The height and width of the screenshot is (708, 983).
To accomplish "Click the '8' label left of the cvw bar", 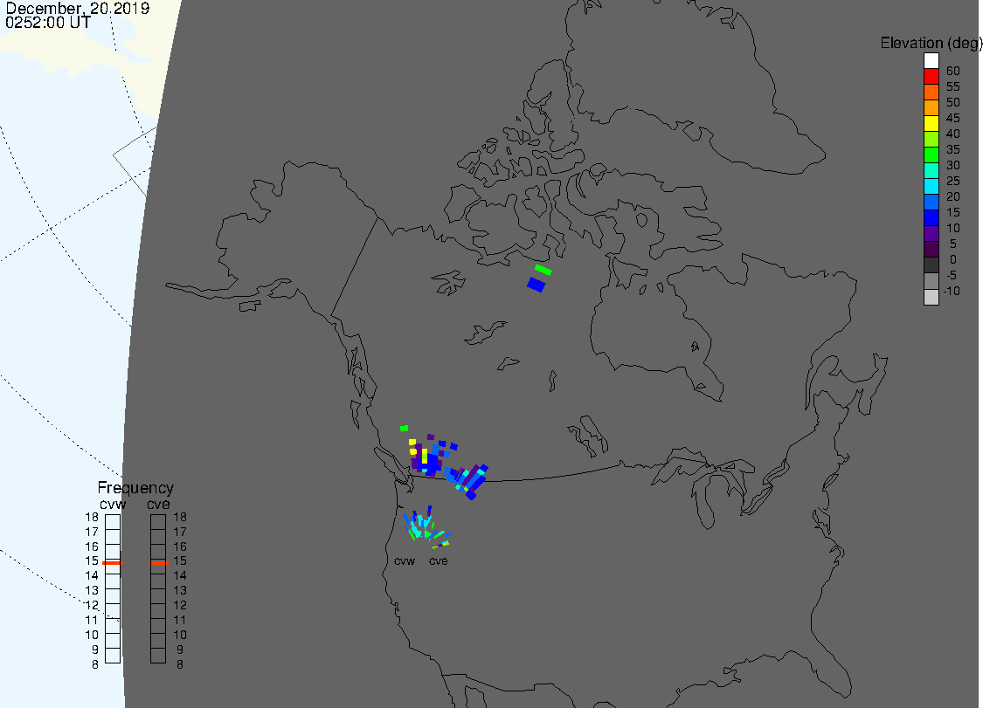I will pos(95,664).
